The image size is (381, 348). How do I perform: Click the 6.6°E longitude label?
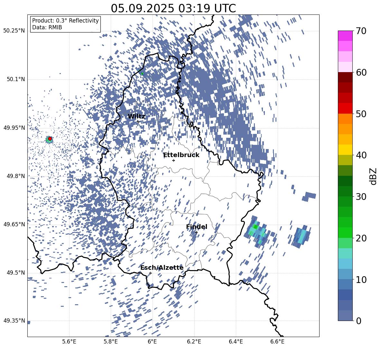[x=277, y=342]
